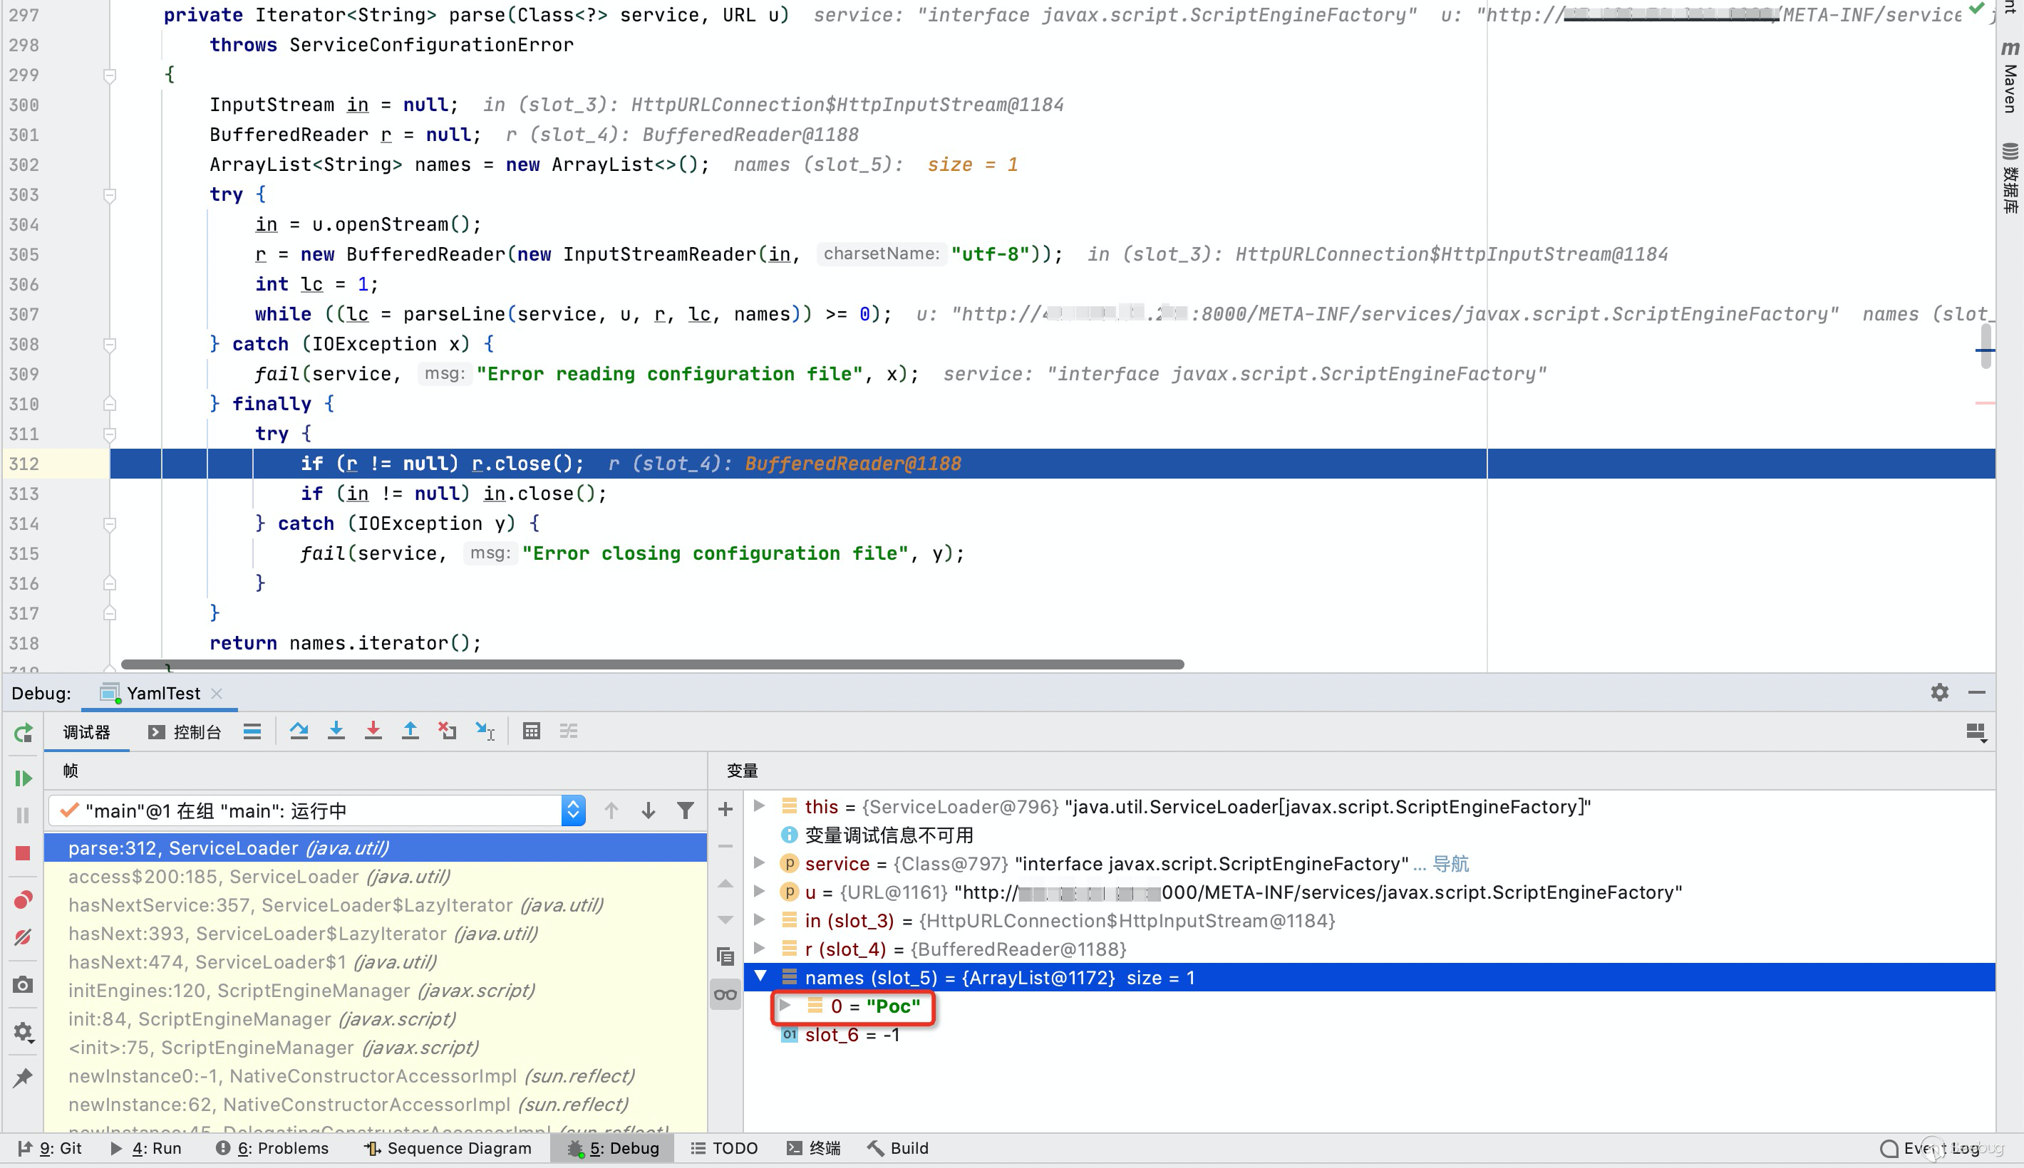
Task: Click the Run to Cursor icon
Action: pos(485,731)
